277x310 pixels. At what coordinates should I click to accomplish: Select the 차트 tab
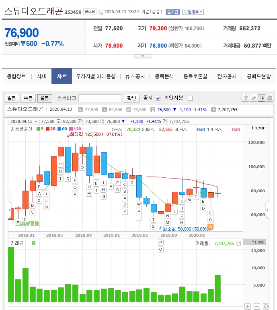[x=62, y=76]
